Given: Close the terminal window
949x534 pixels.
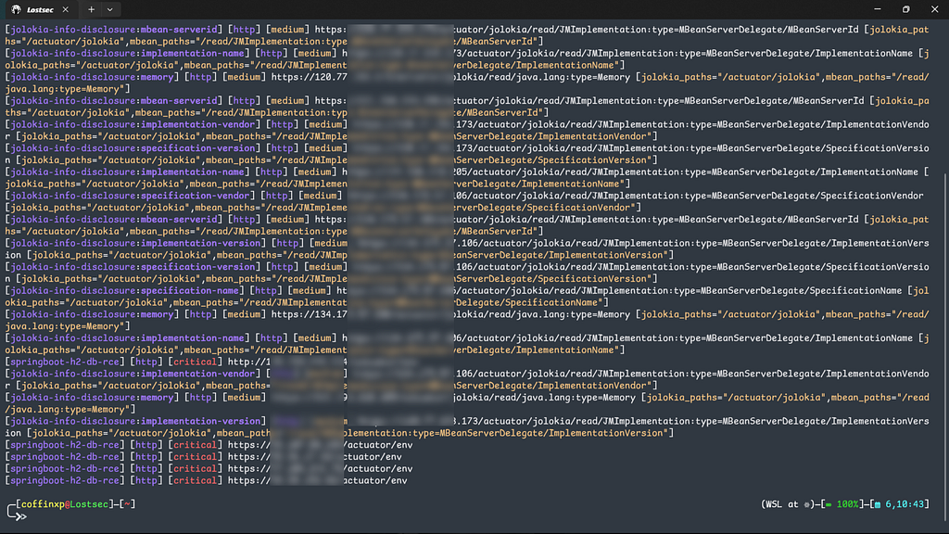Looking at the screenshot, I should (932, 9).
